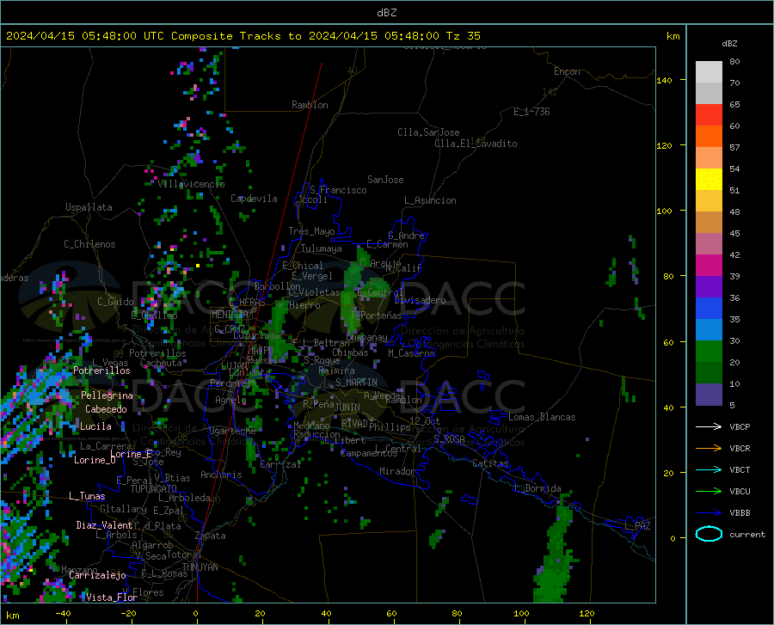Image resolution: width=774 pixels, height=625 pixels.
Task: Select the dark green swatch below 20
Action: [x=709, y=373]
